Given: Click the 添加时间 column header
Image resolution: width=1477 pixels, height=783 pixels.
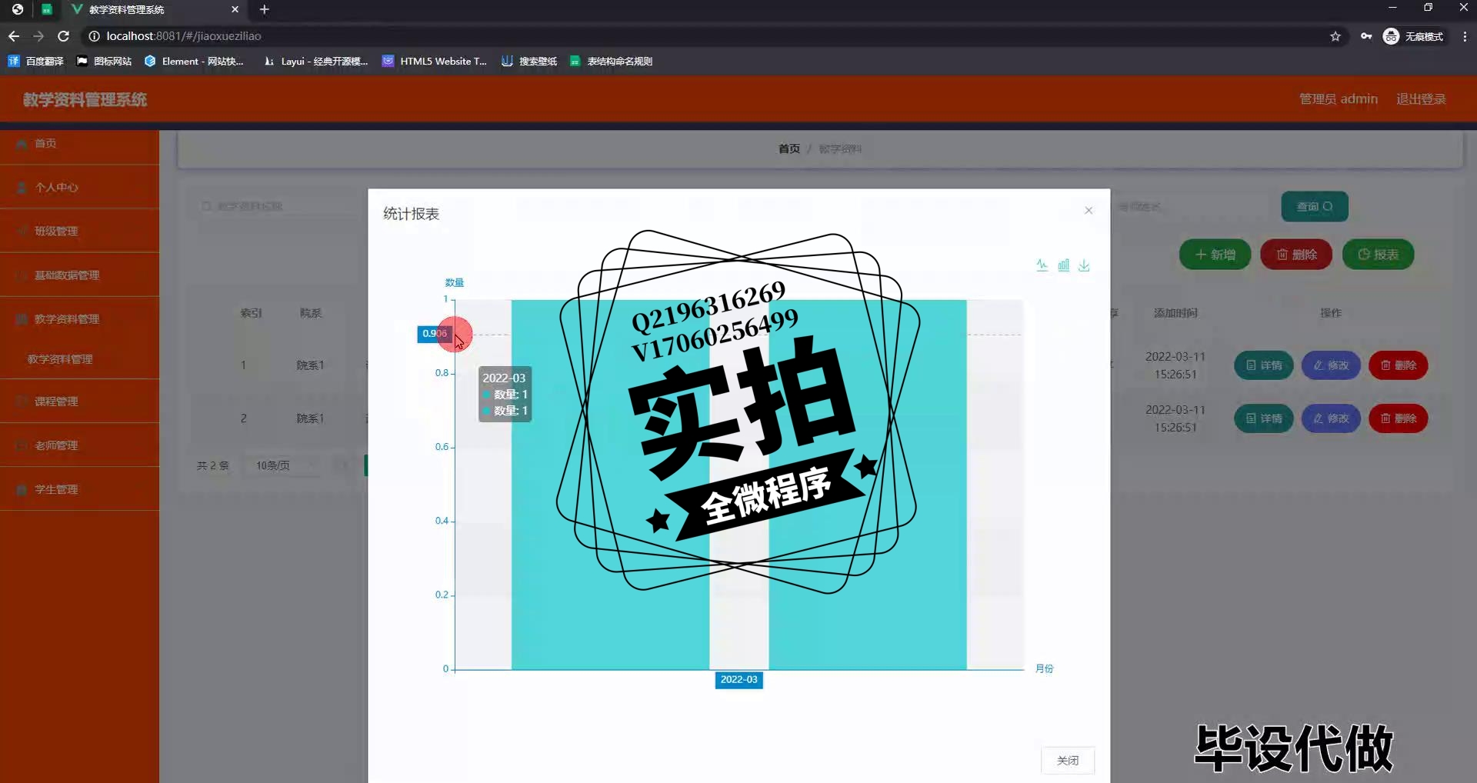Looking at the screenshot, I should coord(1175,313).
